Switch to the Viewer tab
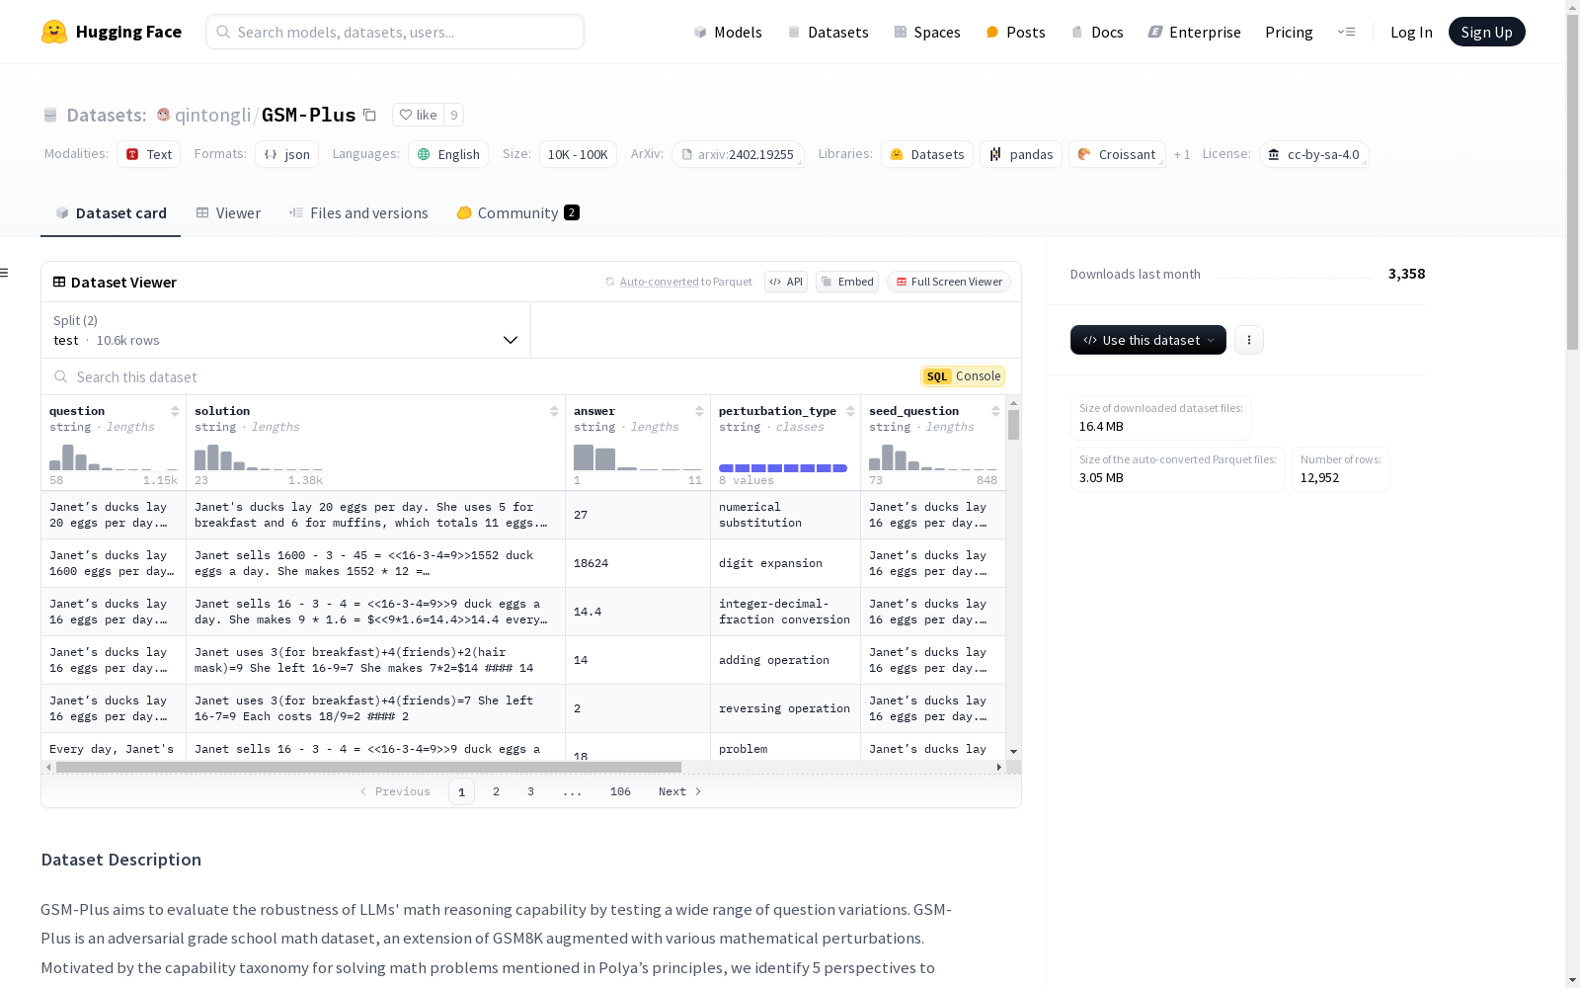1580x988 pixels. click(228, 212)
